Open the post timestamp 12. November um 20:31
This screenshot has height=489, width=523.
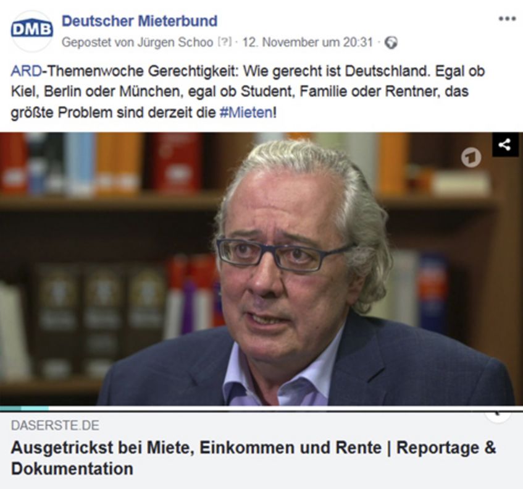tap(308, 43)
